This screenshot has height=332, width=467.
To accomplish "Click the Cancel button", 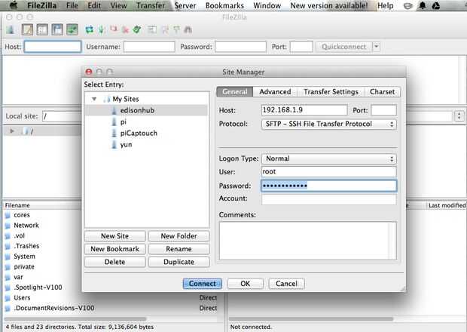I will click(286, 284).
